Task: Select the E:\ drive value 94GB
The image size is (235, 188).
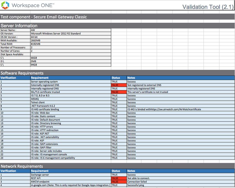Action: (70, 65)
